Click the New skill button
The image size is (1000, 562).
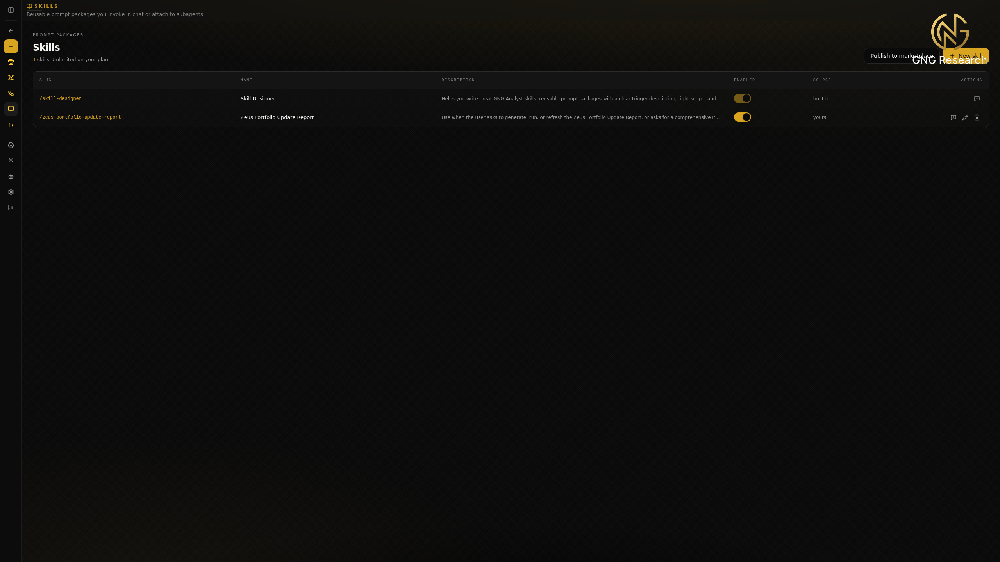tap(966, 56)
